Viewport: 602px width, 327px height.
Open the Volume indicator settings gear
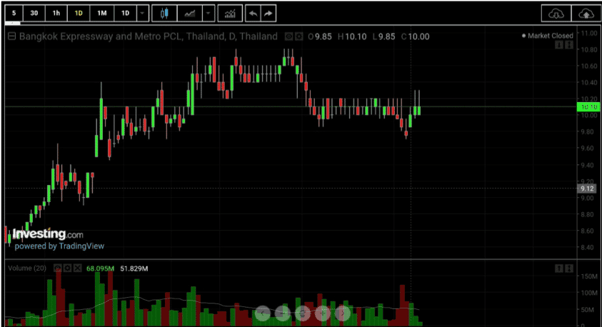[x=68, y=268]
